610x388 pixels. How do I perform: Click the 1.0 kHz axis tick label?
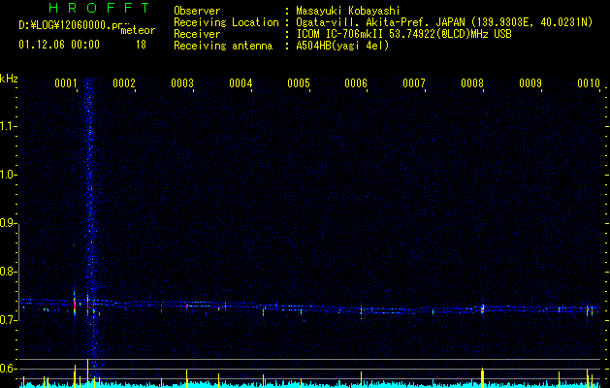[x=8, y=175]
